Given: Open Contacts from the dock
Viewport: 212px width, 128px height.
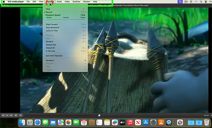Looking at the screenshot, I should tap(92, 122).
